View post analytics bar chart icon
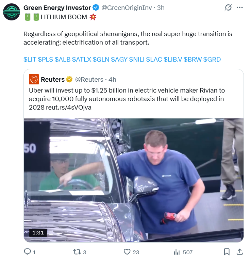 (177, 252)
